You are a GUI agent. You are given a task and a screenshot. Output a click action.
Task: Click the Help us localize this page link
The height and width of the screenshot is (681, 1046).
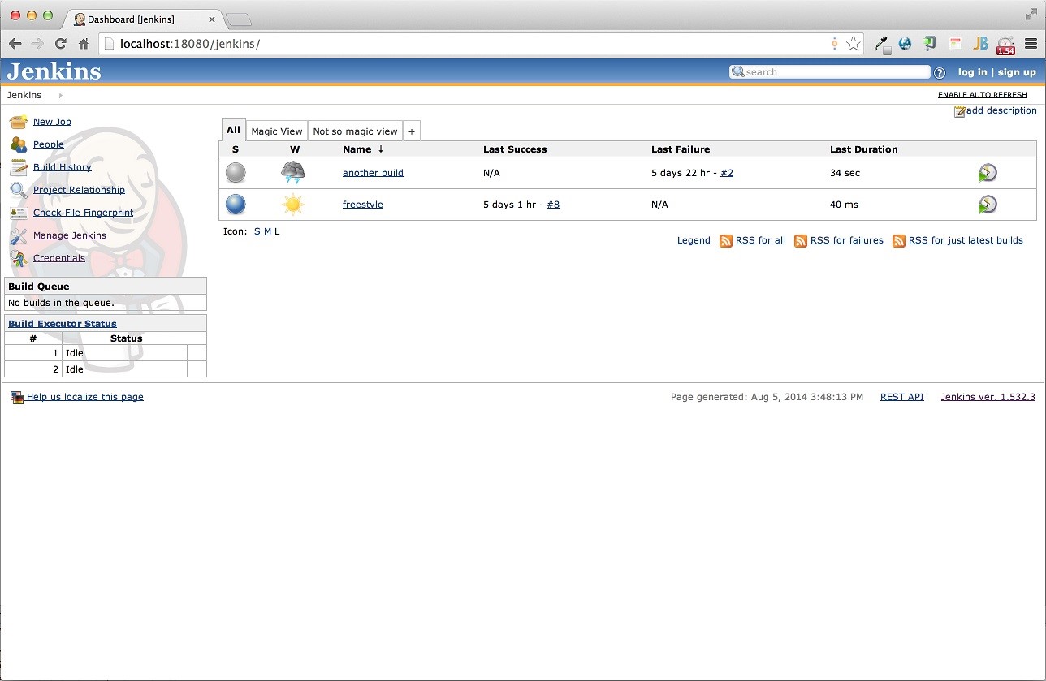coord(85,397)
